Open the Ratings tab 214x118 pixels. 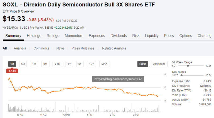point(53,36)
